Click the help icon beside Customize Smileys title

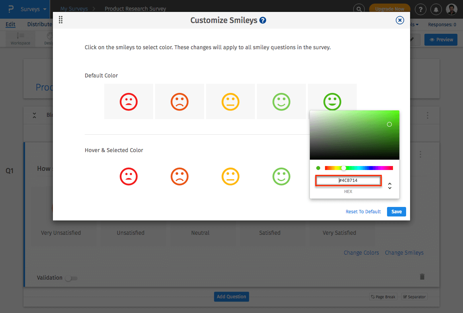point(263,20)
